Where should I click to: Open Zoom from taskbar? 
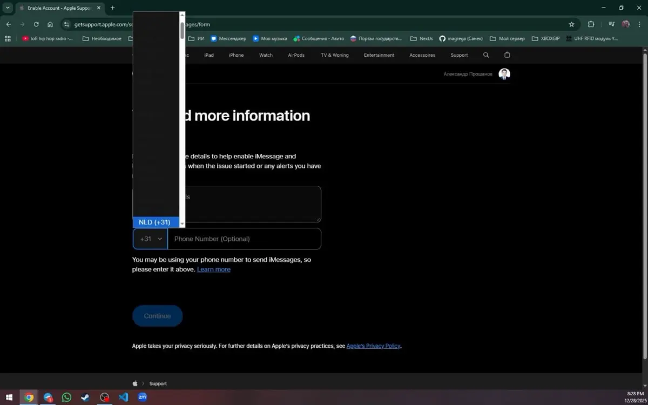click(x=143, y=397)
